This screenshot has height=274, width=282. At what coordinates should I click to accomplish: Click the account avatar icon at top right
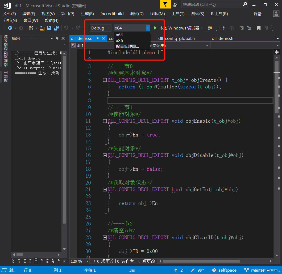[276, 14]
